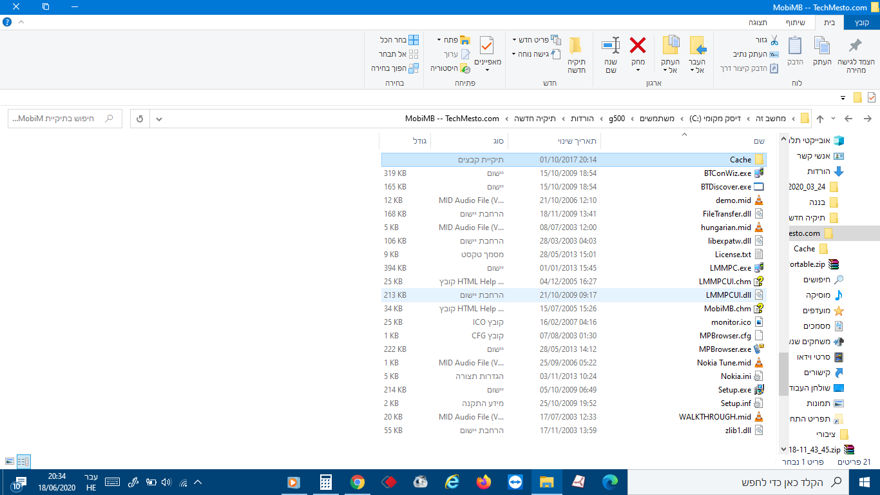
Task: Select the Home (בית) tab
Action: coord(830,23)
